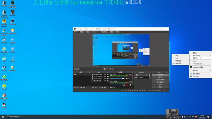Click the OBS preview canvas thumbnail
Screen dimensions: 212x119
coord(121,50)
